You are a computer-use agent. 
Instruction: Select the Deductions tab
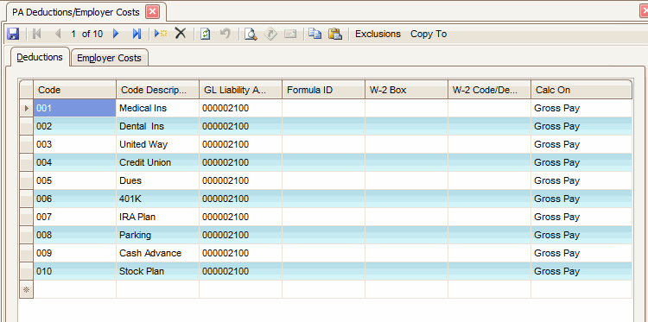(x=40, y=57)
